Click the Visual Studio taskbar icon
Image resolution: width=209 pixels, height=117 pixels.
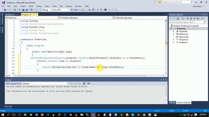93,115
